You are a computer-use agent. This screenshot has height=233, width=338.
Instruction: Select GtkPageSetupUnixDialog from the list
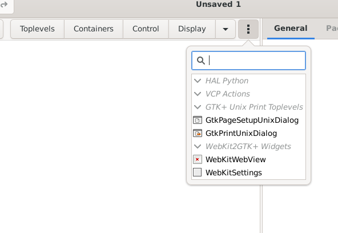(248, 120)
